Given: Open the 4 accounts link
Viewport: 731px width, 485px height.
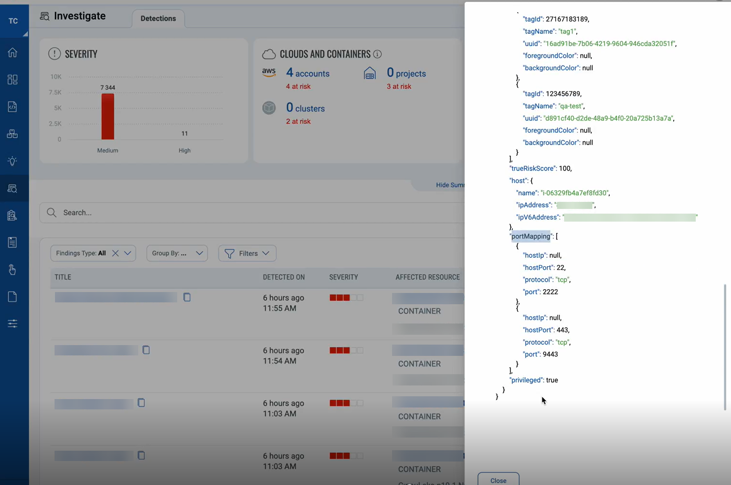Looking at the screenshot, I should [x=308, y=73].
